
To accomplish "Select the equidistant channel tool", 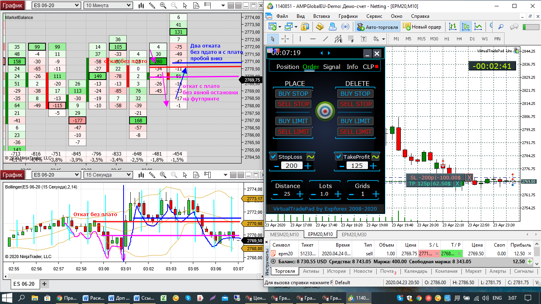I will coord(338,39).
